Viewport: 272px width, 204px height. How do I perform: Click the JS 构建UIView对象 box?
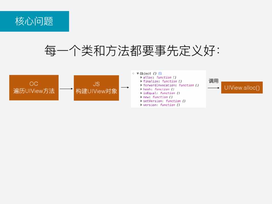click(x=96, y=88)
